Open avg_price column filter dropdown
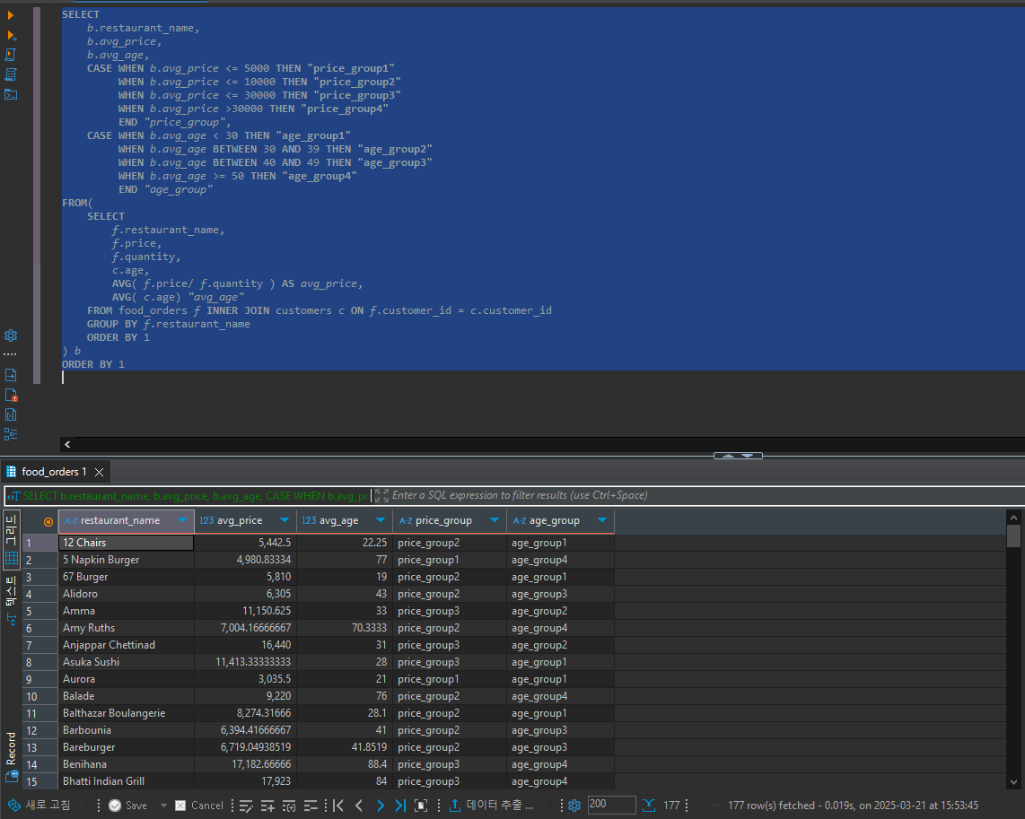The image size is (1025, 819). pyautogui.click(x=285, y=520)
